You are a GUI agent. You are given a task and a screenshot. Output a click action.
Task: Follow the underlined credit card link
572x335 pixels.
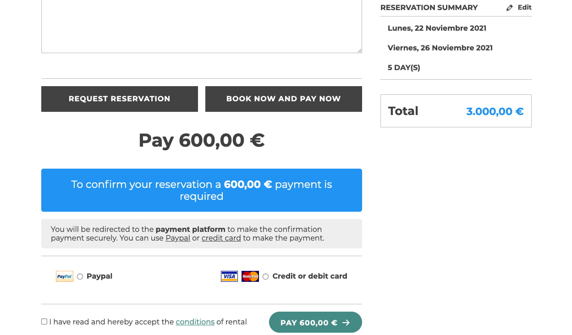tap(221, 238)
